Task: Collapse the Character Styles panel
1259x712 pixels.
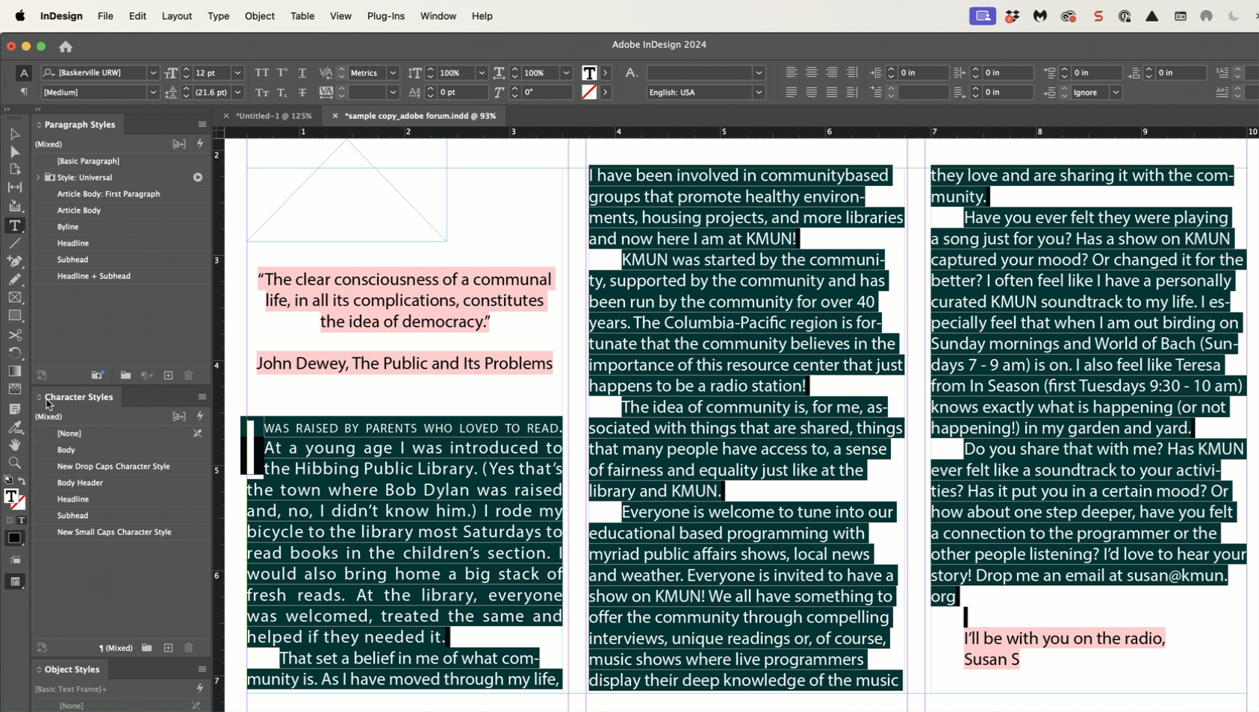Action: click(39, 397)
